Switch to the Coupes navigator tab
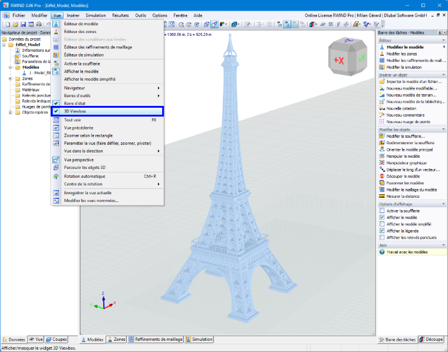Screen dimensions: 448x352 click(56, 339)
